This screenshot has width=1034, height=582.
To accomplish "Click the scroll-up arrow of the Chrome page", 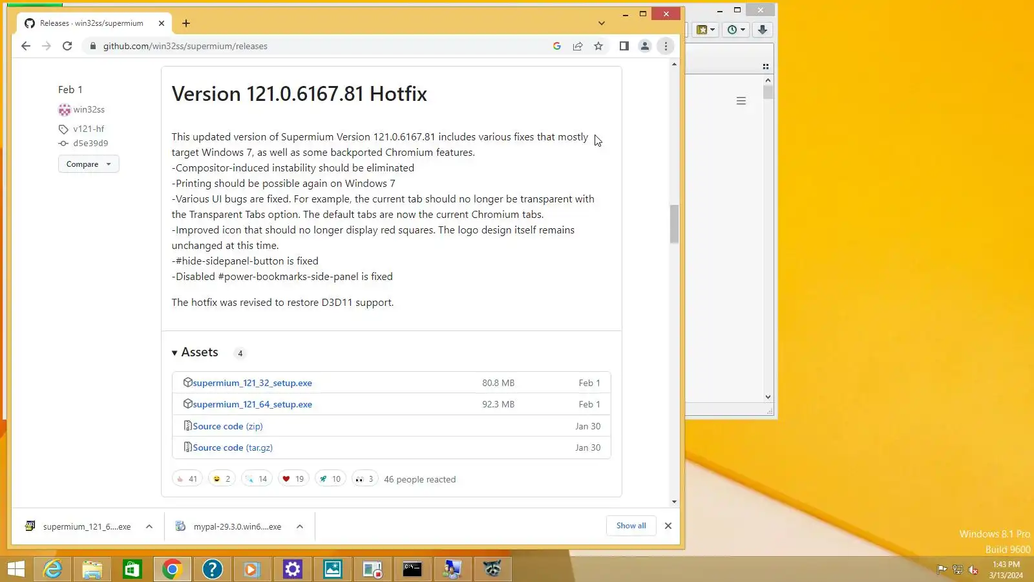I will tap(674, 64).
